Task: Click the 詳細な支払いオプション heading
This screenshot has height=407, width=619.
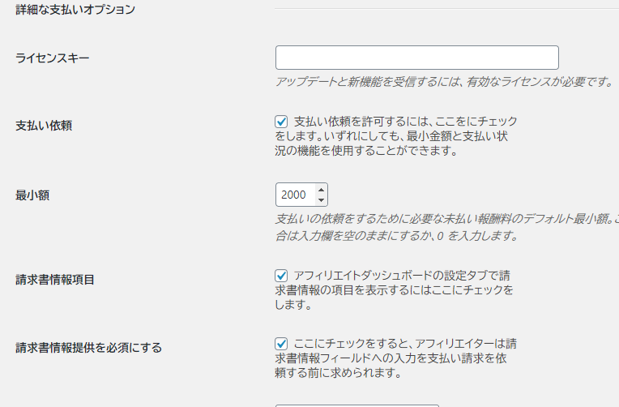Action: pos(75,10)
